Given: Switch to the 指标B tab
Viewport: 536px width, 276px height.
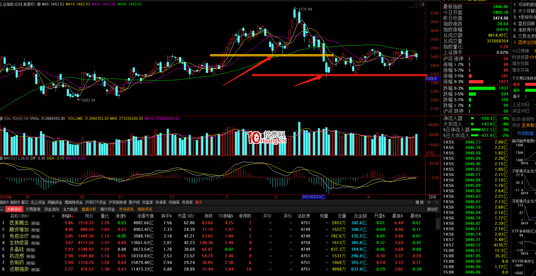Looking at the screenshot, I should (x=15, y=202).
